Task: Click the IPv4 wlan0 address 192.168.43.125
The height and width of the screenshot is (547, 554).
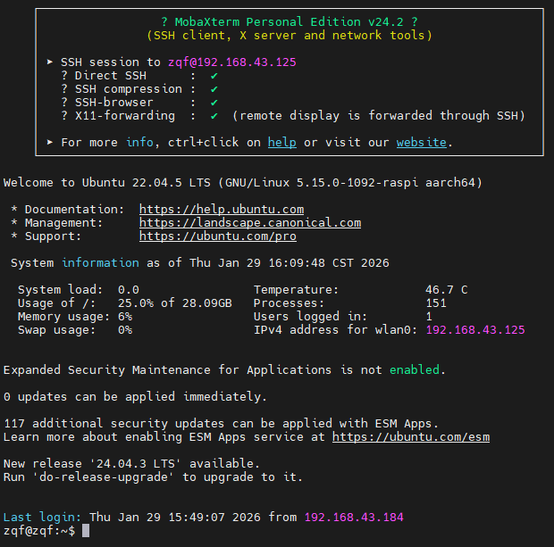Action: [475, 330]
